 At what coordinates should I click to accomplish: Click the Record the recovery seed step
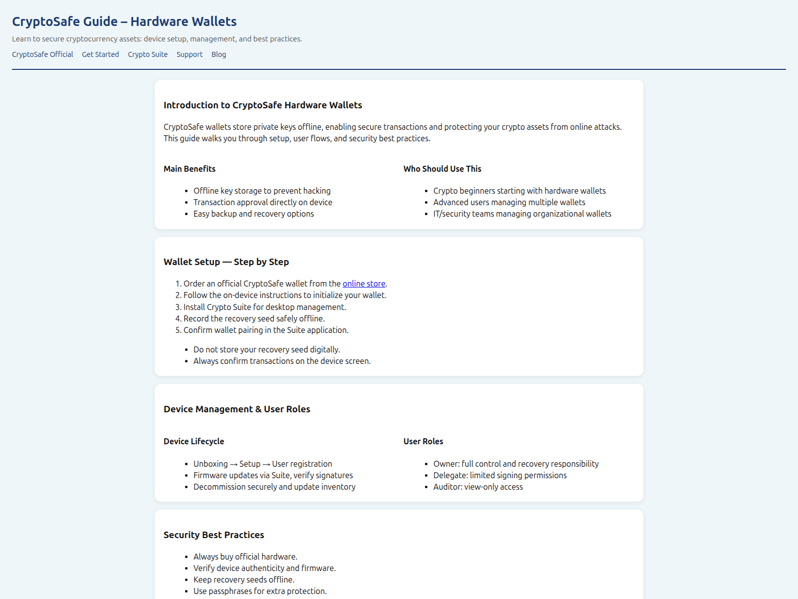pos(253,318)
